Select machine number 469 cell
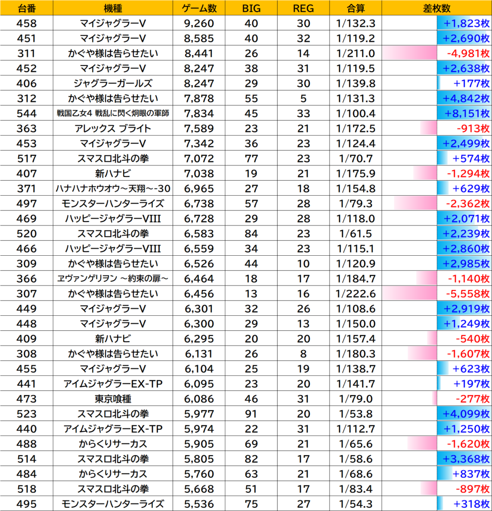 [26, 218]
